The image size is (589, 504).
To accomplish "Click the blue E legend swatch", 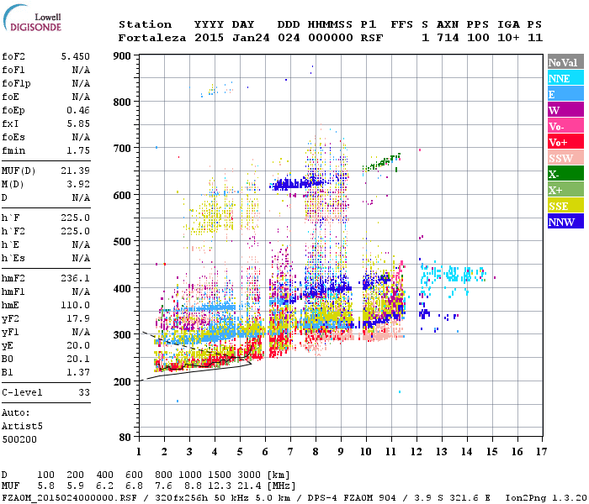I will click(565, 94).
